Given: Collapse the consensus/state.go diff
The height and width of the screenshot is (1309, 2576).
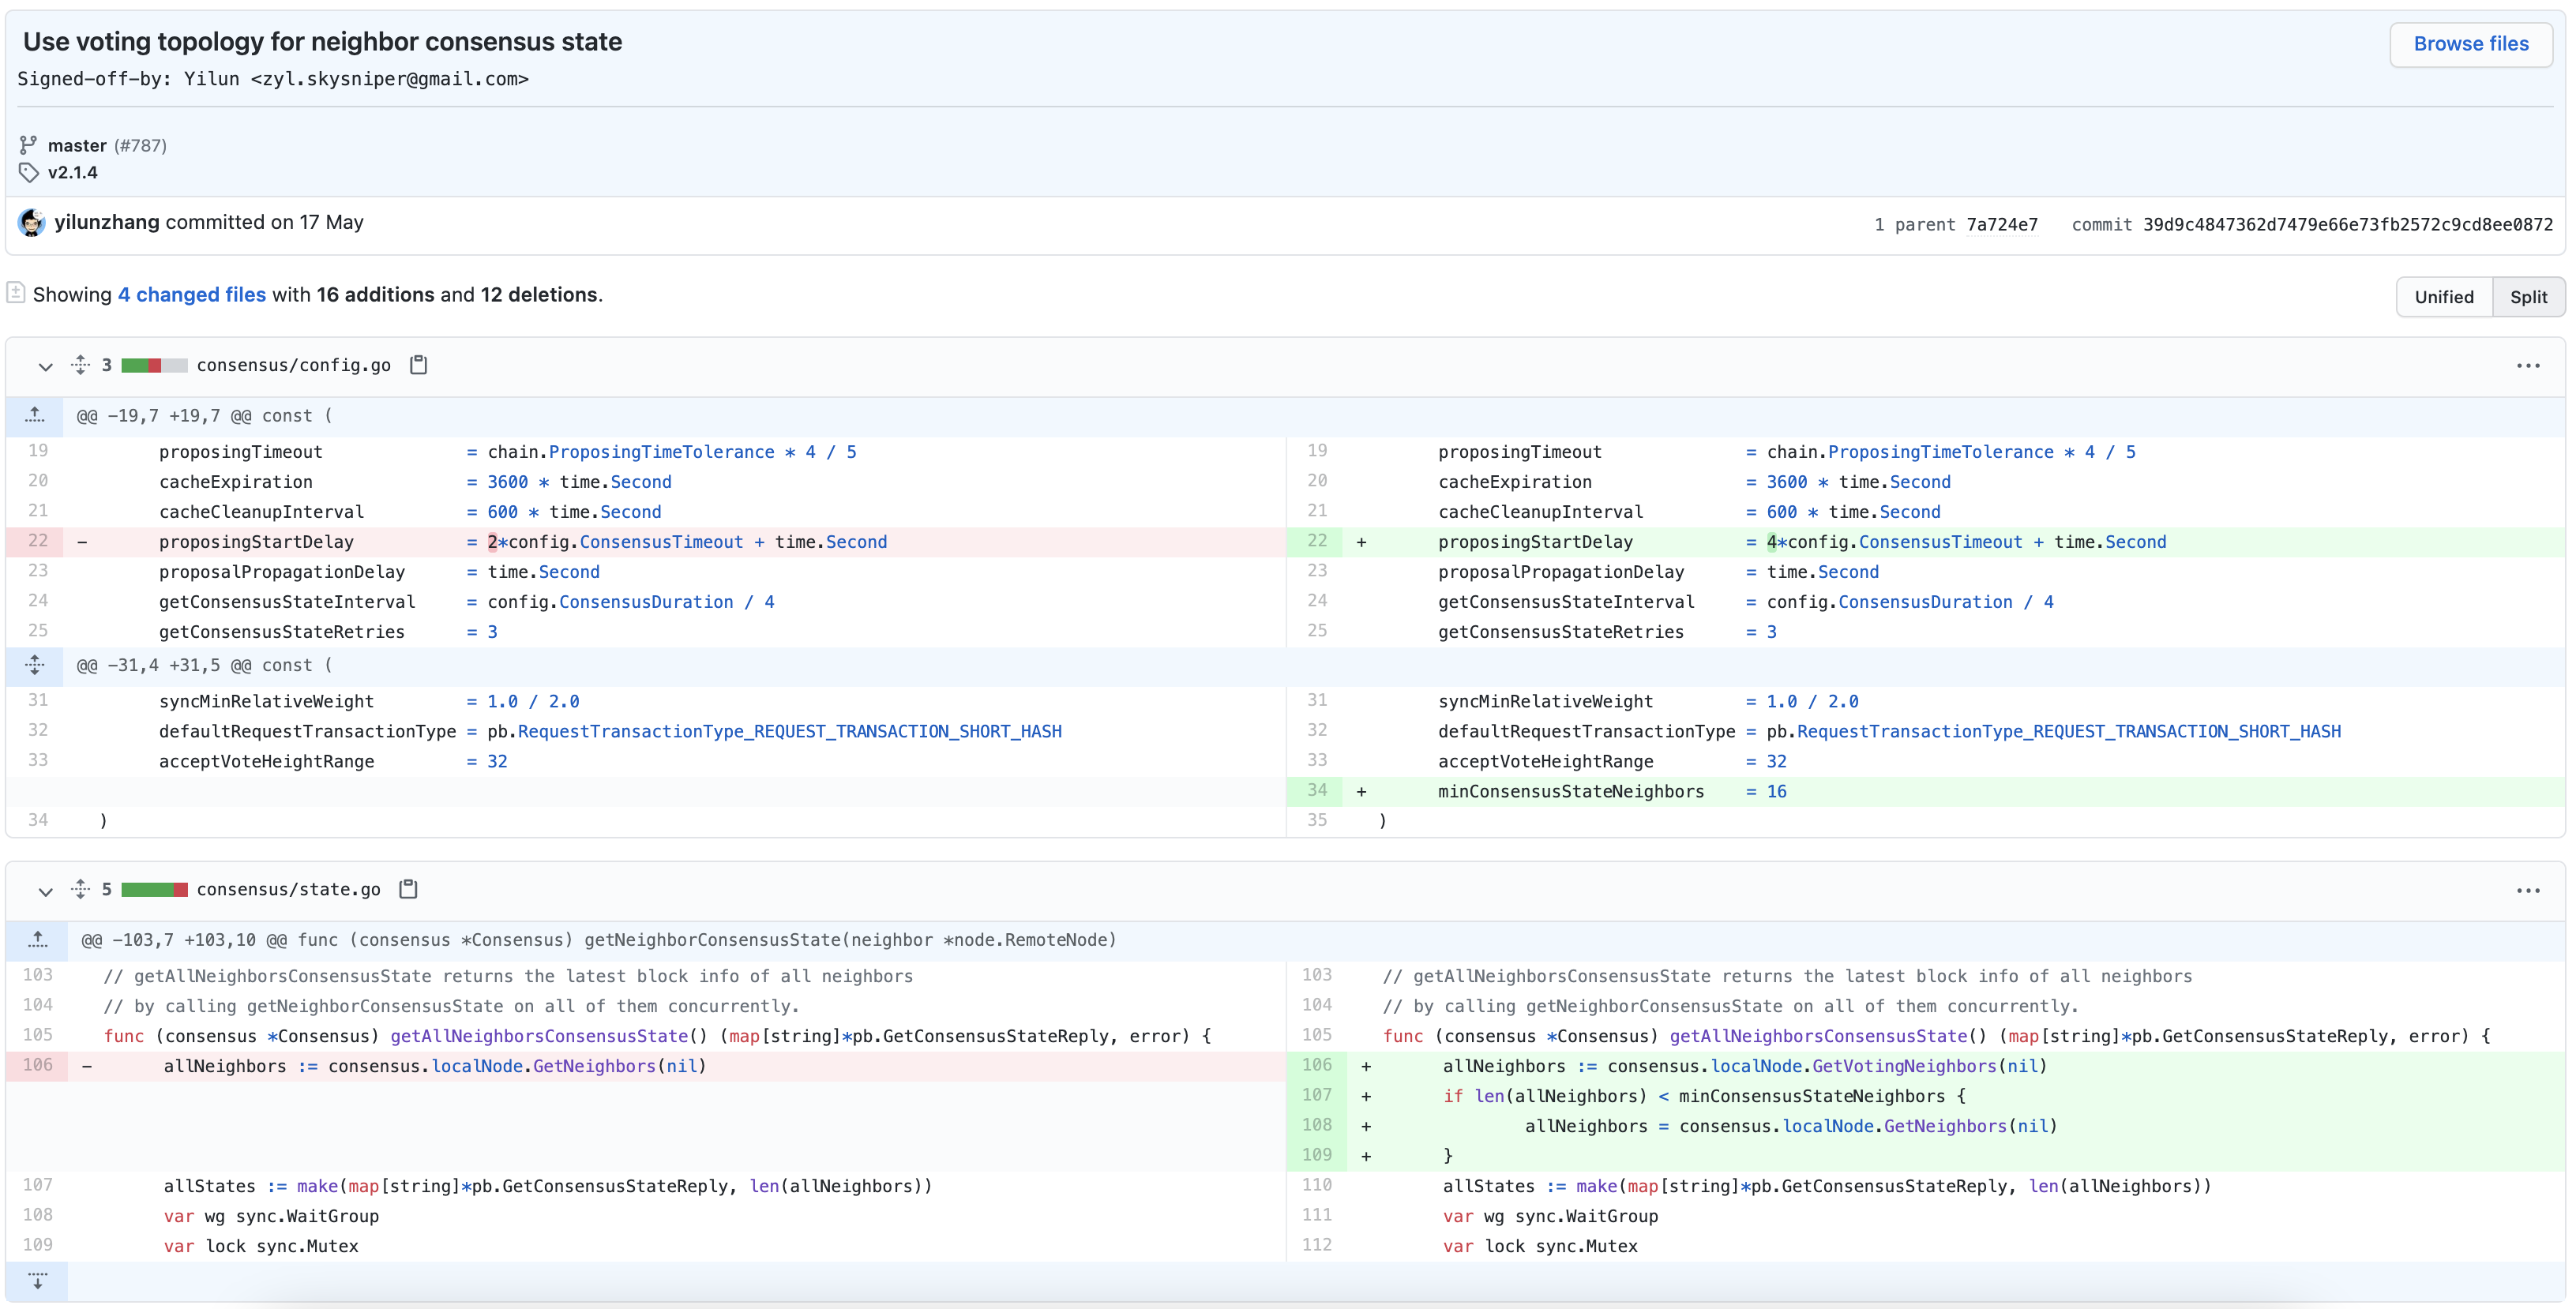Looking at the screenshot, I should pos(45,890).
